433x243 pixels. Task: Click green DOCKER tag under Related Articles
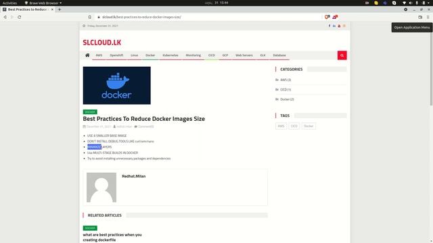click(90, 228)
